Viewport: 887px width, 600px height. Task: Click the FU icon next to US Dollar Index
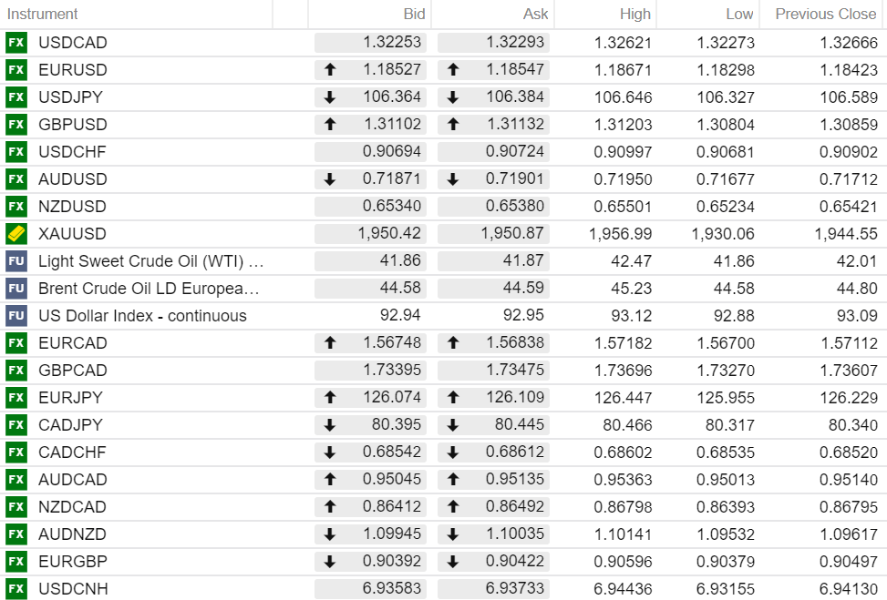pos(15,316)
